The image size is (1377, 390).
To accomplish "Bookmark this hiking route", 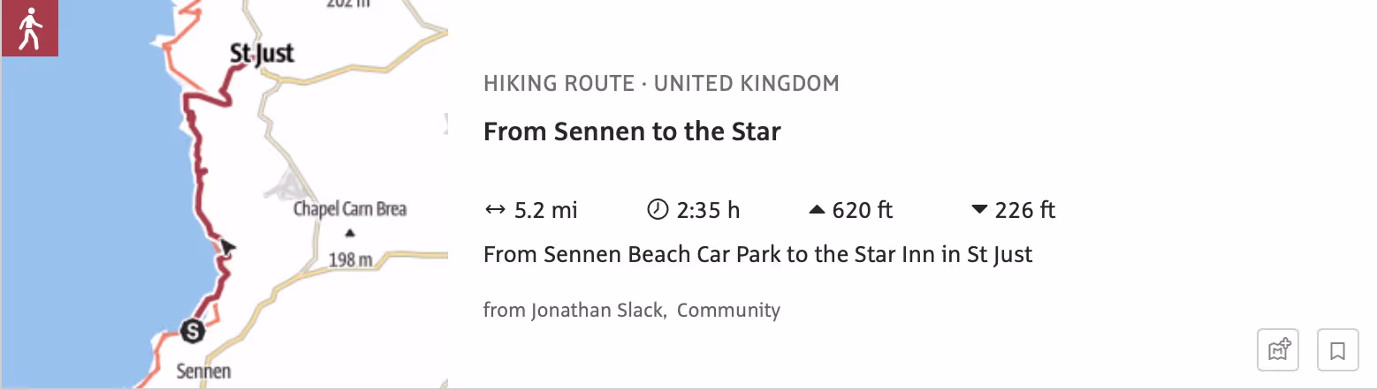I will click(1337, 351).
